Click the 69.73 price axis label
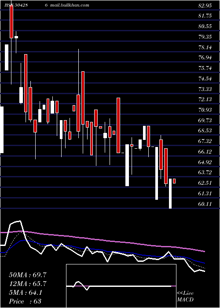Image resolution: width=220 pixels, height=308 pixels. [x=205, y=121]
